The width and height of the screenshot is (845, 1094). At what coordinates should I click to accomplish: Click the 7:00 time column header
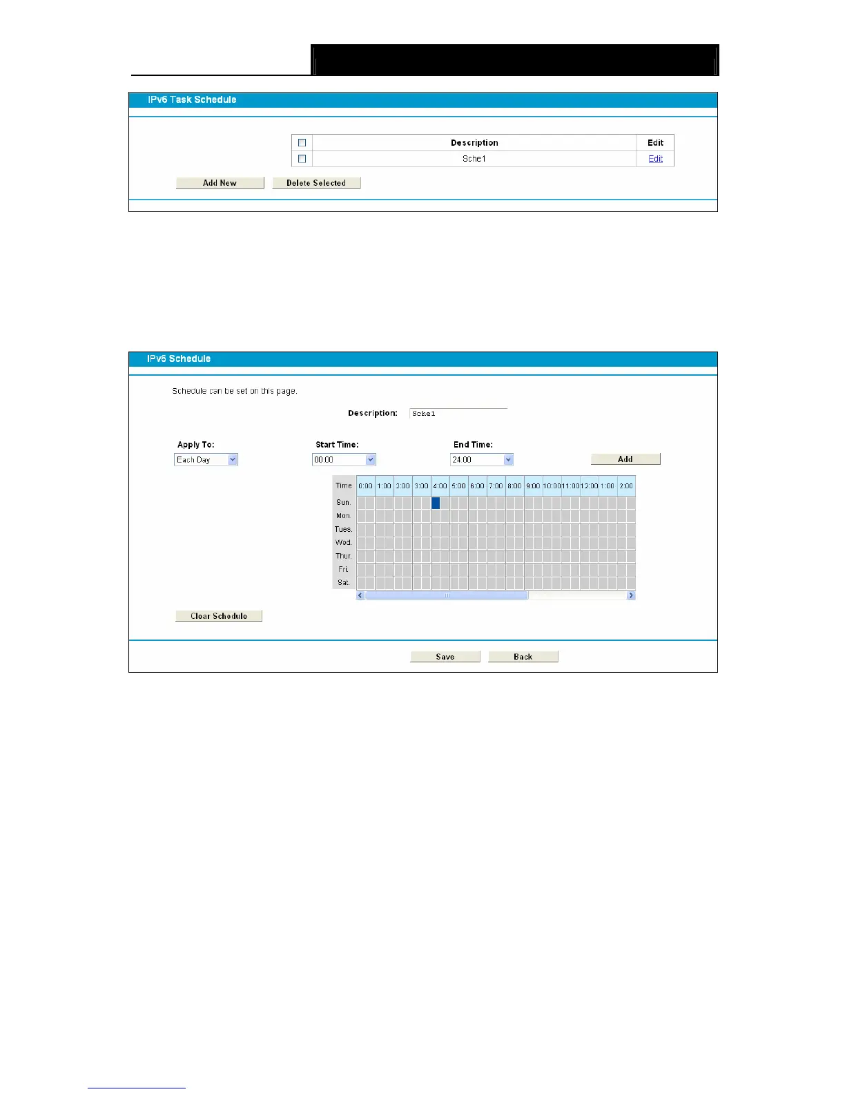click(x=496, y=486)
